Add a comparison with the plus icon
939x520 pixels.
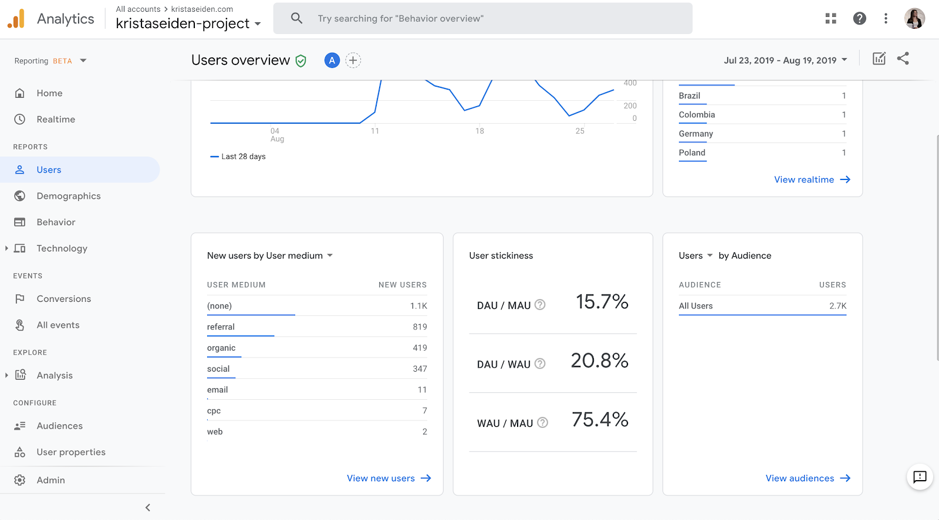pyautogui.click(x=353, y=60)
